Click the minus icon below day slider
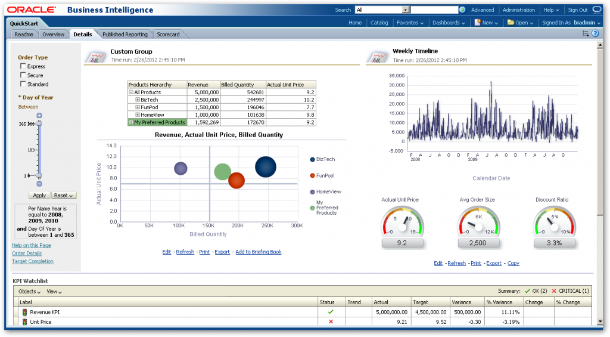The image size is (610, 337). click(39, 184)
